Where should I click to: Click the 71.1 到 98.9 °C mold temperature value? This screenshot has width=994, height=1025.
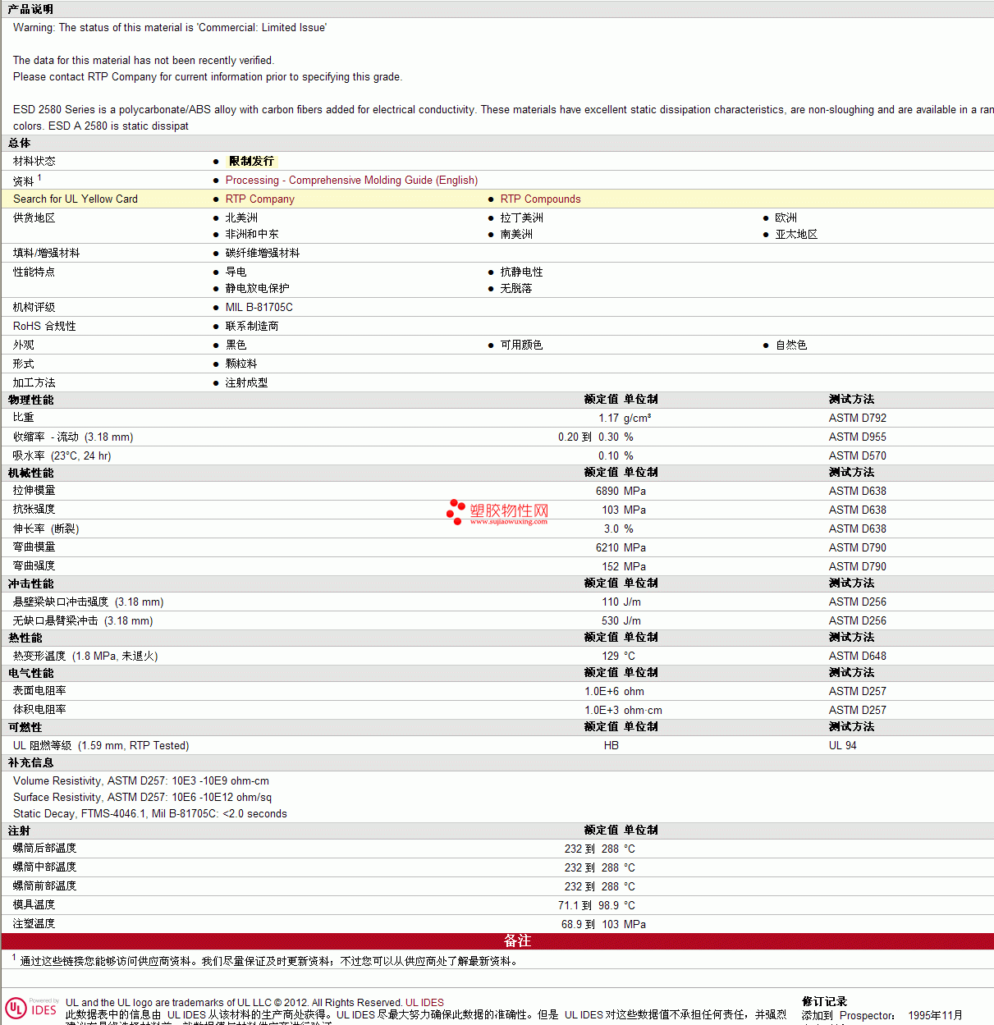[x=597, y=906]
